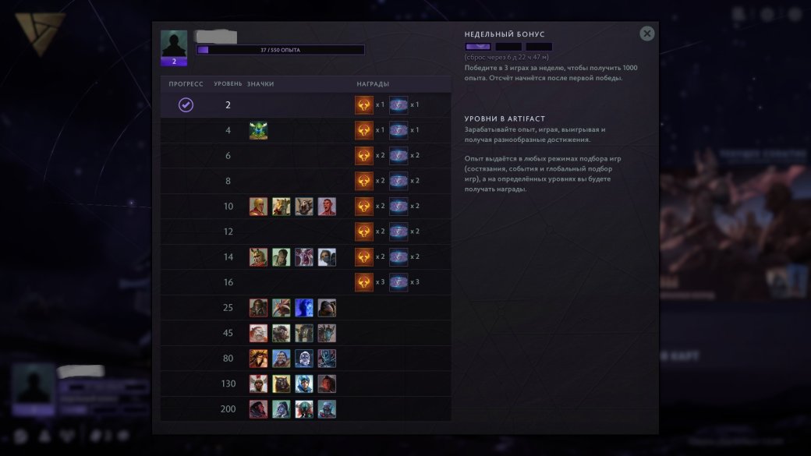Click the 37 / 550 experience progress bar
The height and width of the screenshot is (456, 811).
click(280, 50)
